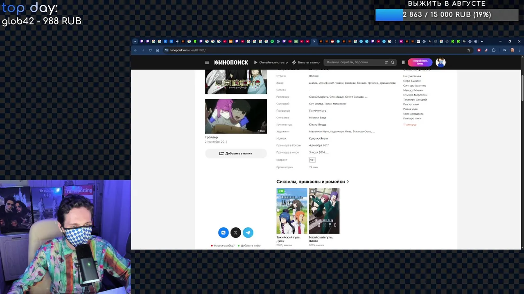The image size is (524, 294).
Task: Open the Kinopoisk hamburger menu
Action: [x=207, y=62]
